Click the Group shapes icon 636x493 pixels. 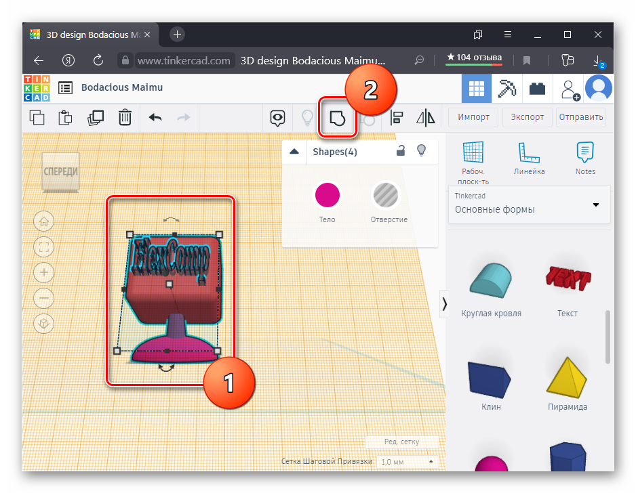337,118
